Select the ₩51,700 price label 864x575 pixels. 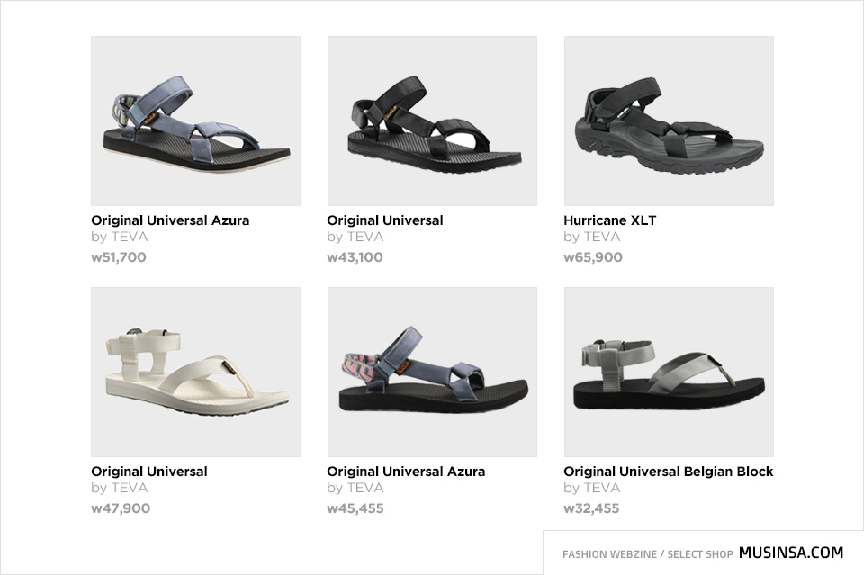tap(119, 257)
